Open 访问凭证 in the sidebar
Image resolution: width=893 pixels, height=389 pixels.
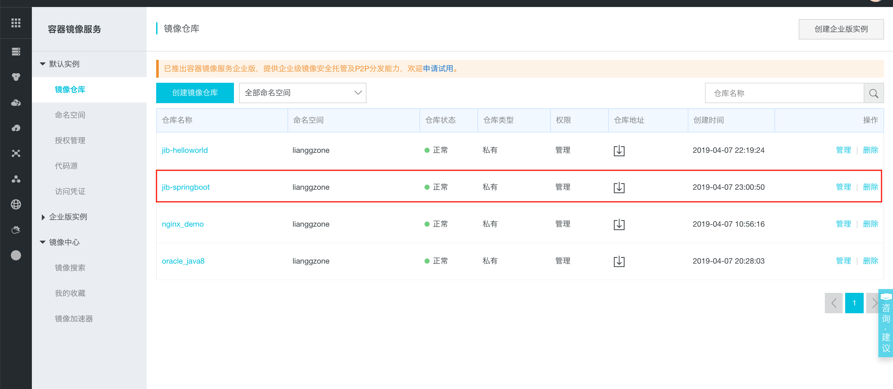tap(70, 192)
